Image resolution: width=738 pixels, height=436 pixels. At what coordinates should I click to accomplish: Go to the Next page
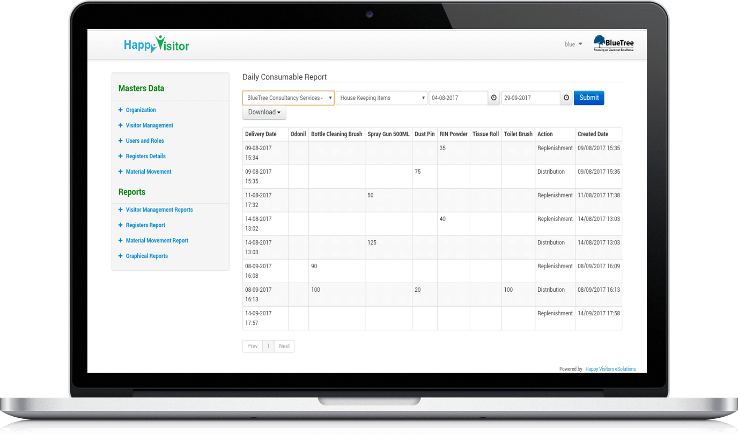pos(284,346)
